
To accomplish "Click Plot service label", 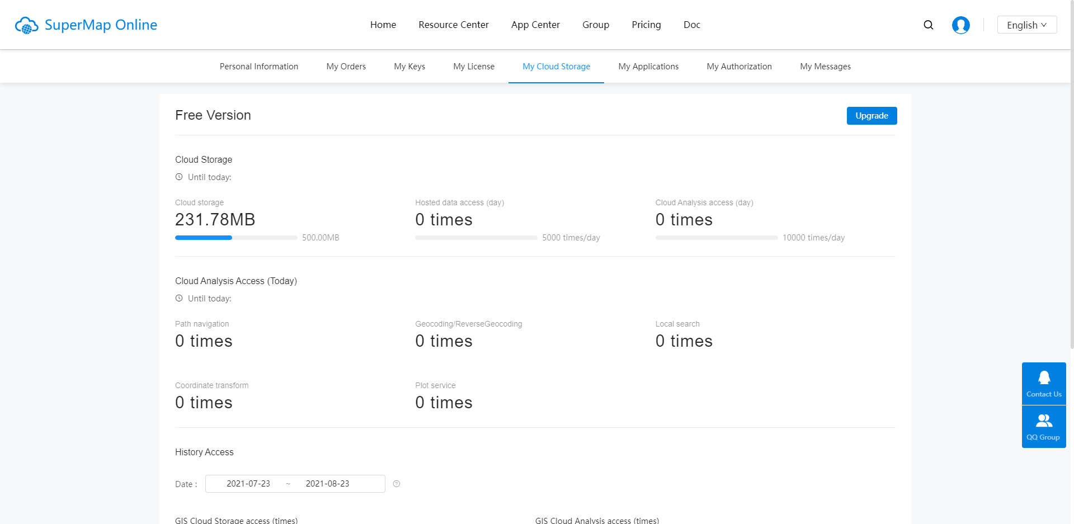I will click(435, 385).
